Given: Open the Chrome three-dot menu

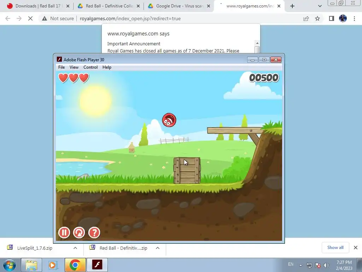Looking at the screenshot, I should pyautogui.click(x=354, y=18).
